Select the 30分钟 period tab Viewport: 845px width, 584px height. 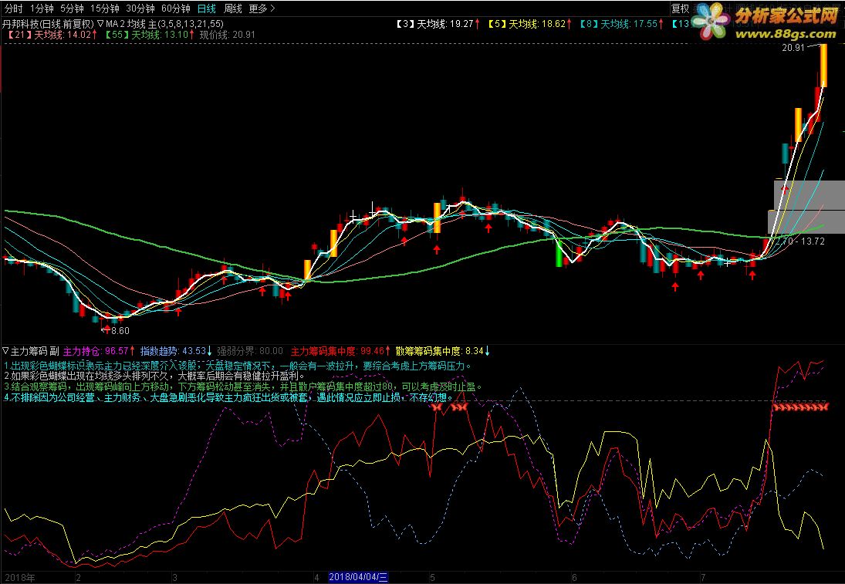coord(140,8)
